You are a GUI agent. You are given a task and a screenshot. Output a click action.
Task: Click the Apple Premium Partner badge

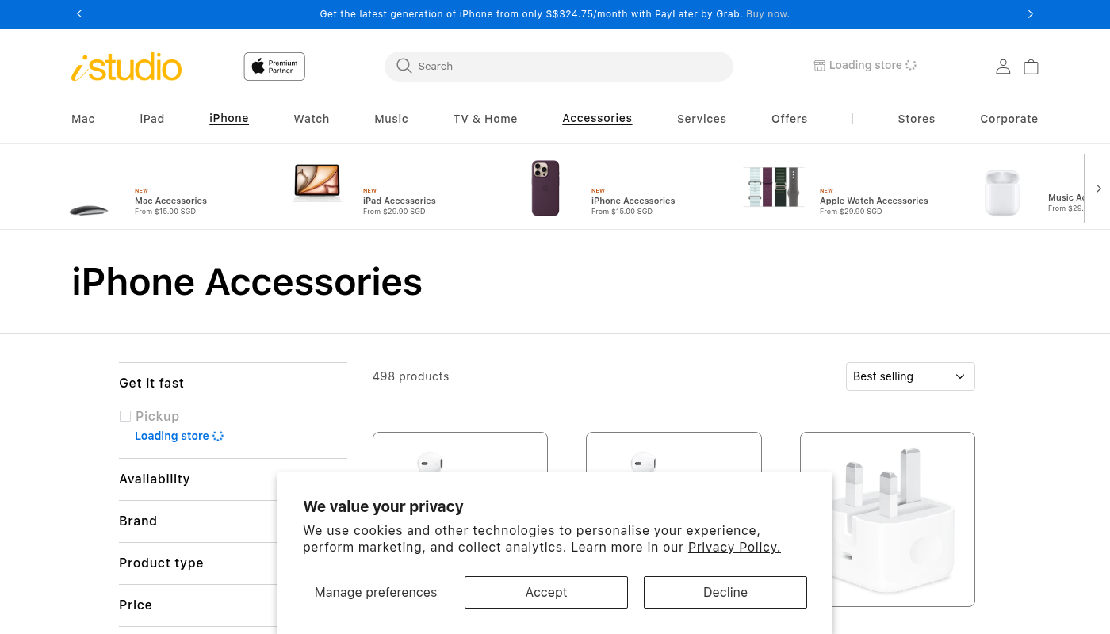[x=274, y=67]
